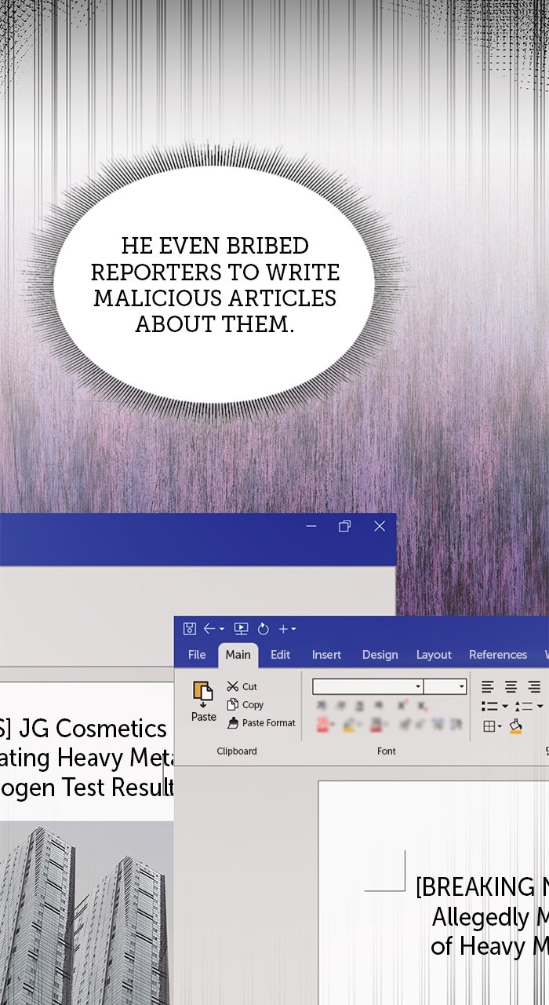Click the Copy button in Clipboard group
This screenshot has height=1005, width=549.
[245, 705]
